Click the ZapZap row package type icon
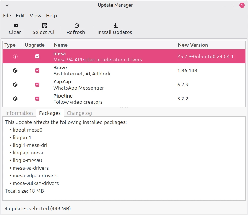This screenshot has height=215, width=248. click(15, 85)
